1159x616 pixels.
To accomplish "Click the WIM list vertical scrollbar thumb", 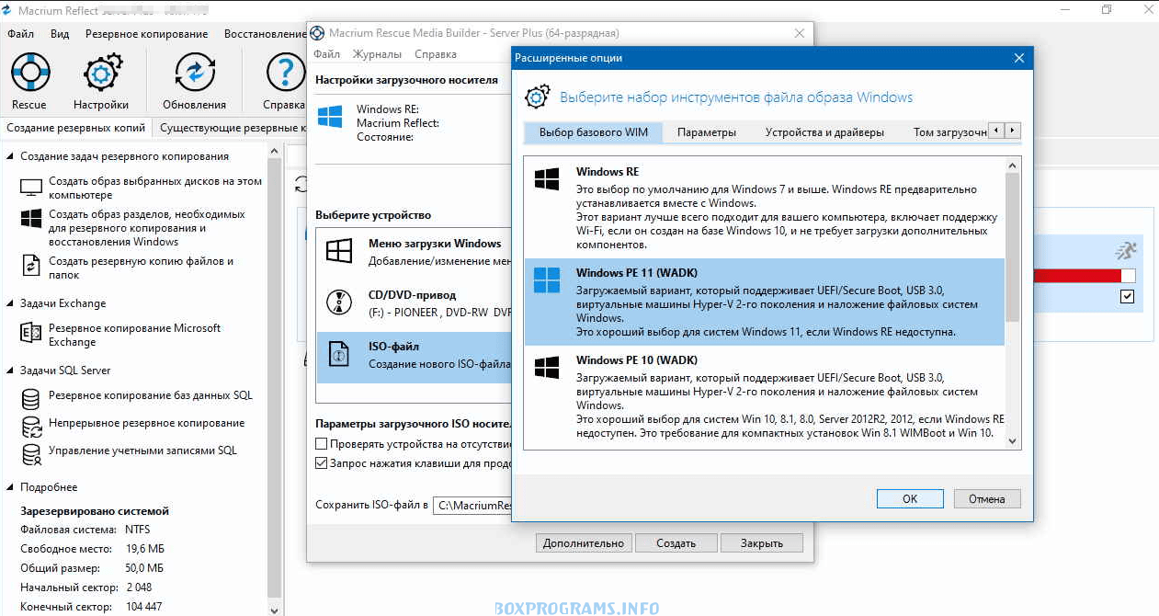I will point(1013,246).
